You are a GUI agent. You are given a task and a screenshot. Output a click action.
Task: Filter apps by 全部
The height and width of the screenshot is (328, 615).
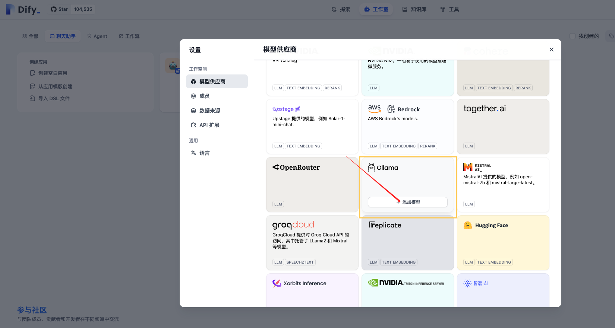30,36
